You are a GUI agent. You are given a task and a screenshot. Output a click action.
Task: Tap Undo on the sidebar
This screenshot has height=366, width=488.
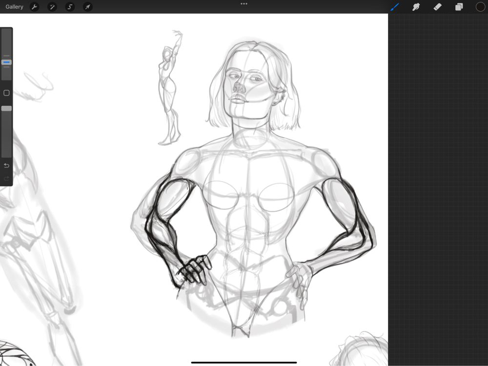[x=6, y=165]
